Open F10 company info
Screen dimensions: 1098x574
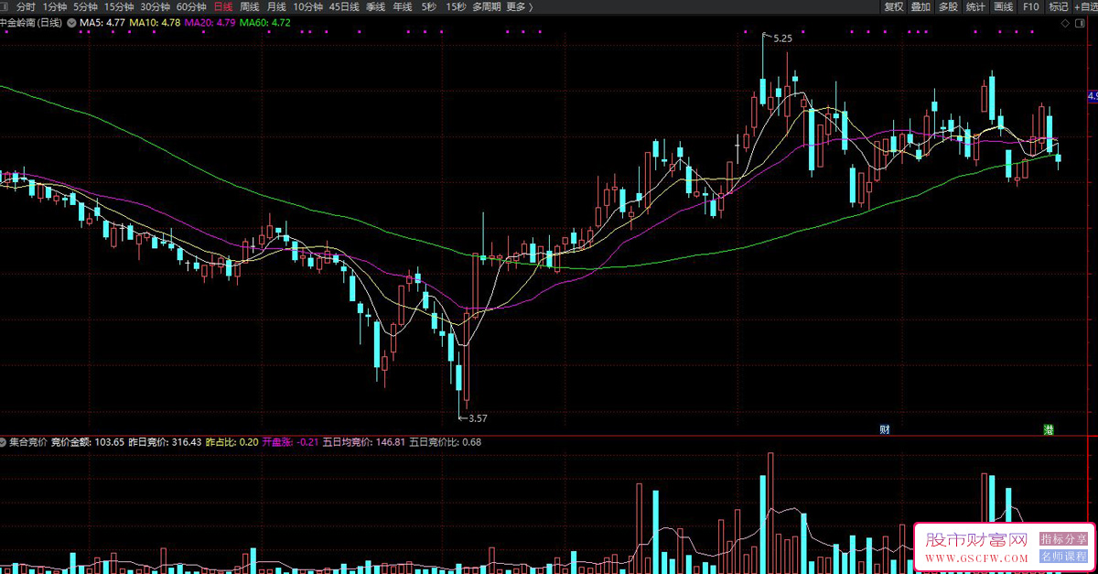[x=1031, y=6]
